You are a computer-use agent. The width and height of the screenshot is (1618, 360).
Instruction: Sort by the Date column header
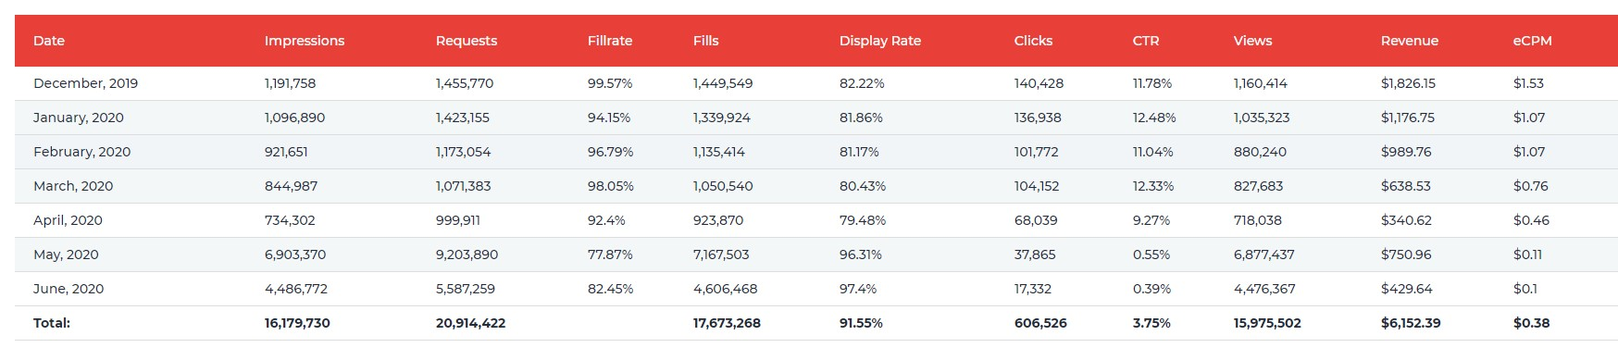click(x=49, y=41)
